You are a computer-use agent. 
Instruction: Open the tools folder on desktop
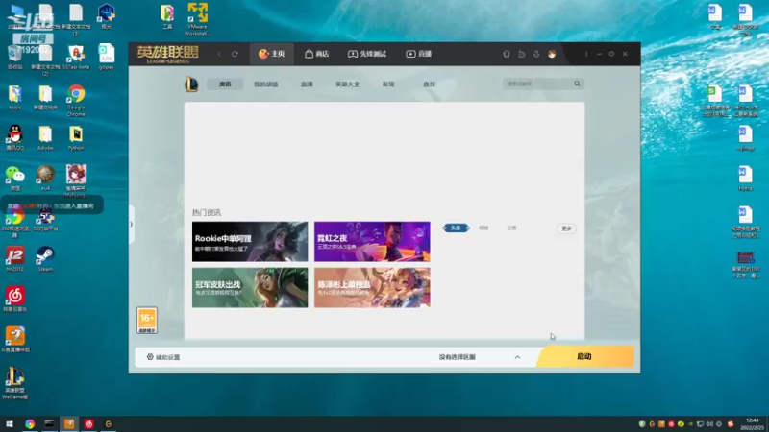[15, 97]
